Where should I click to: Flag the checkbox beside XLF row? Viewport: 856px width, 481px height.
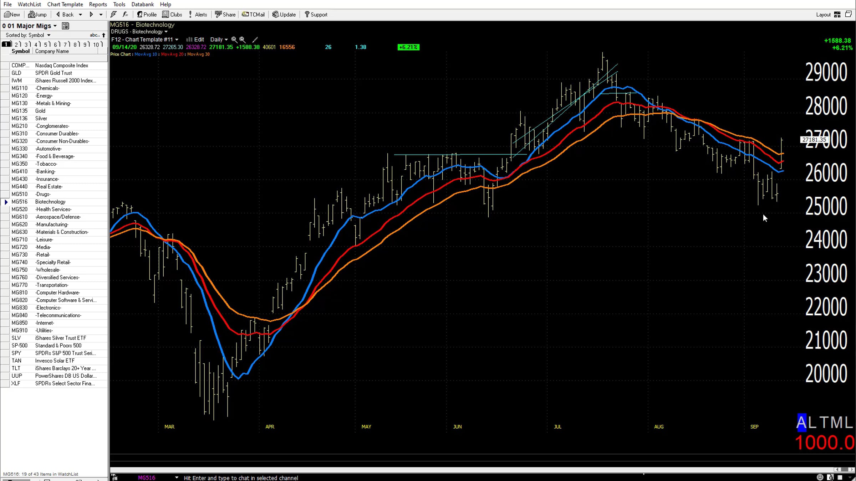pos(5,383)
